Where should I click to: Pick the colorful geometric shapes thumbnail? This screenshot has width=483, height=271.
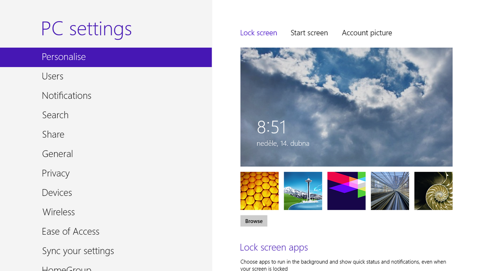pyautogui.click(x=346, y=191)
